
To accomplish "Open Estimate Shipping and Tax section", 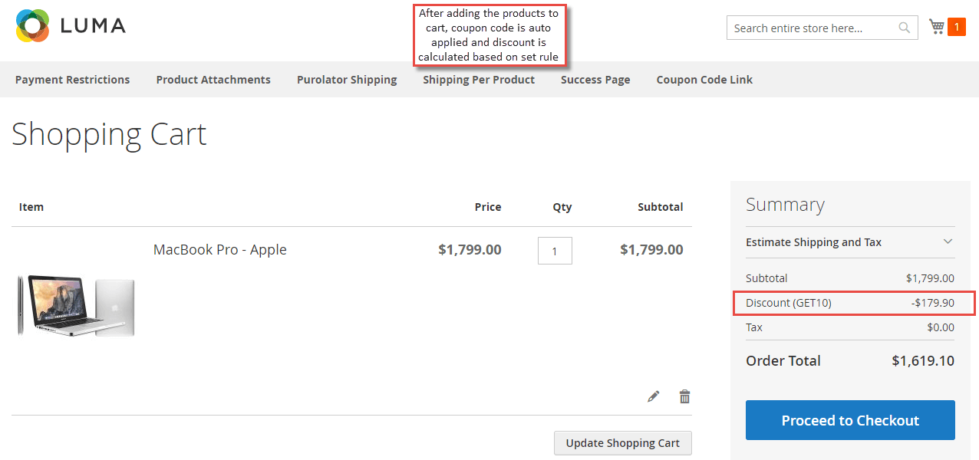I will (x=850, y=242).
